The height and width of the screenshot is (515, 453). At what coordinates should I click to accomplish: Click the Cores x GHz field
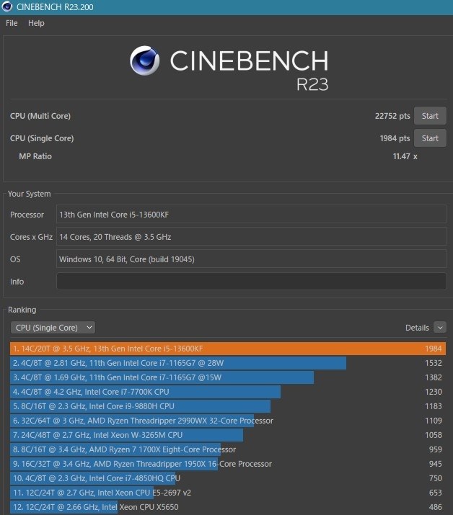tap(251, 237)
